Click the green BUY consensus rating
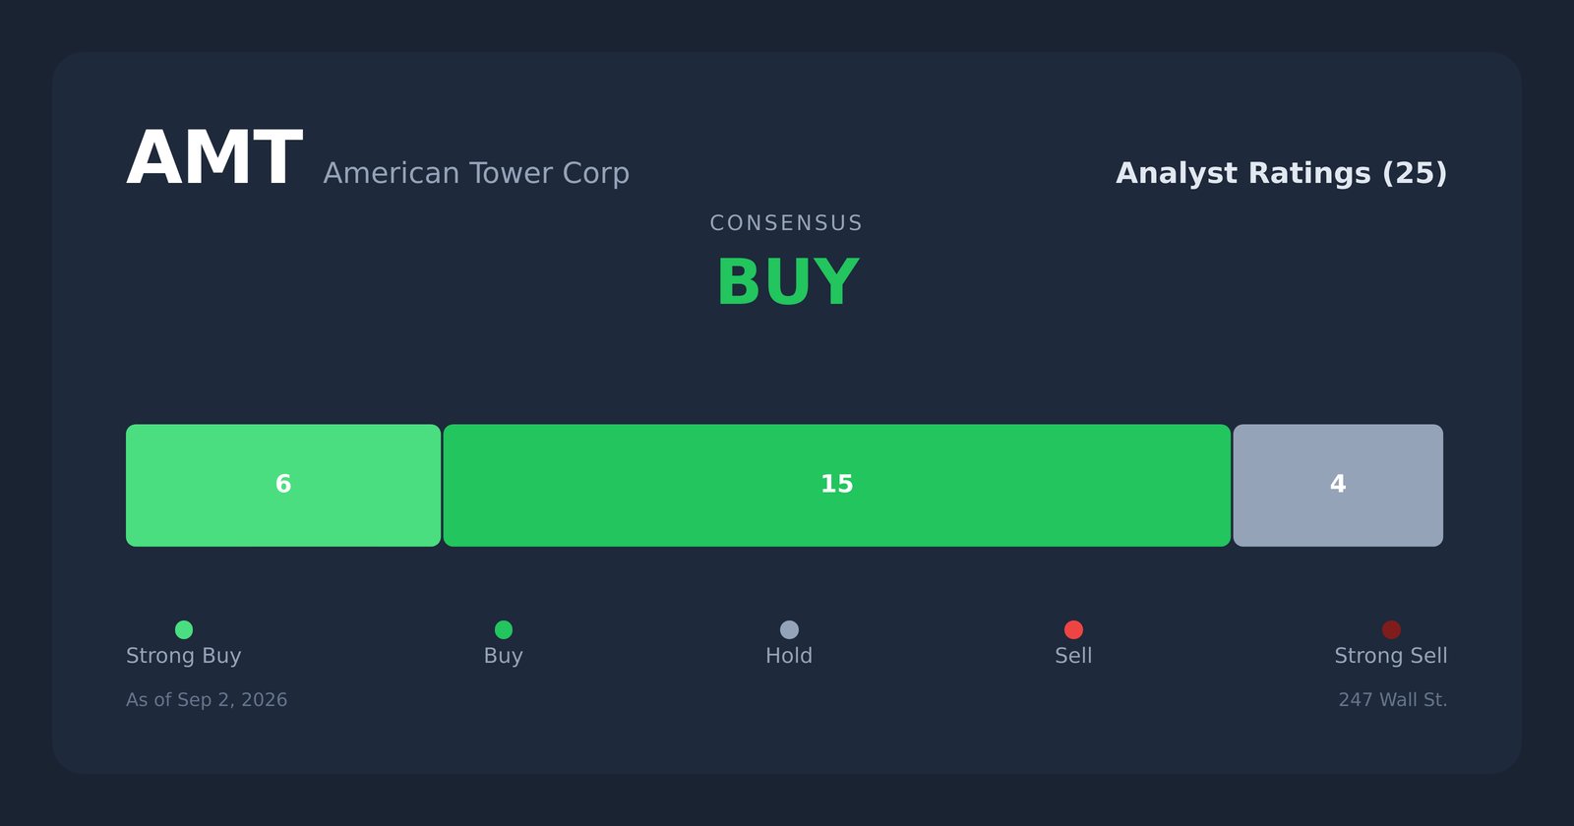This screenshot has width=1574, height=826. (787, 283)
